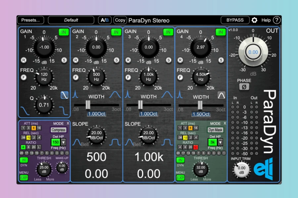
Task: Select band 4 ratio L button
Action: tap(196, 147)
